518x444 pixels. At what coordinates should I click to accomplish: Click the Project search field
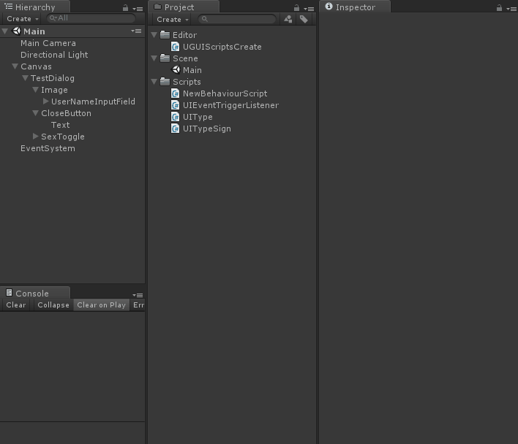pyautogui.click(x=237, y=19)
